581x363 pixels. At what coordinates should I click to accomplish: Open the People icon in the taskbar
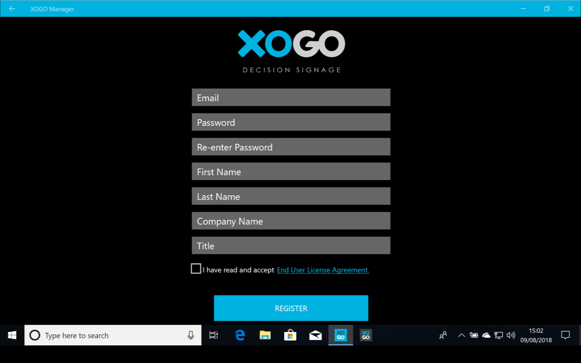click(443, 335)
